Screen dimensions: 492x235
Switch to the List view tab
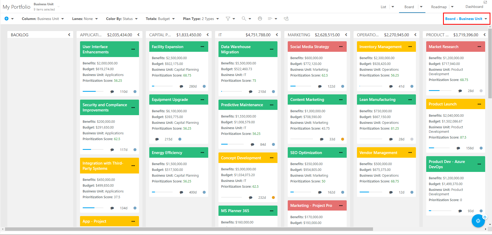[383, 7]
